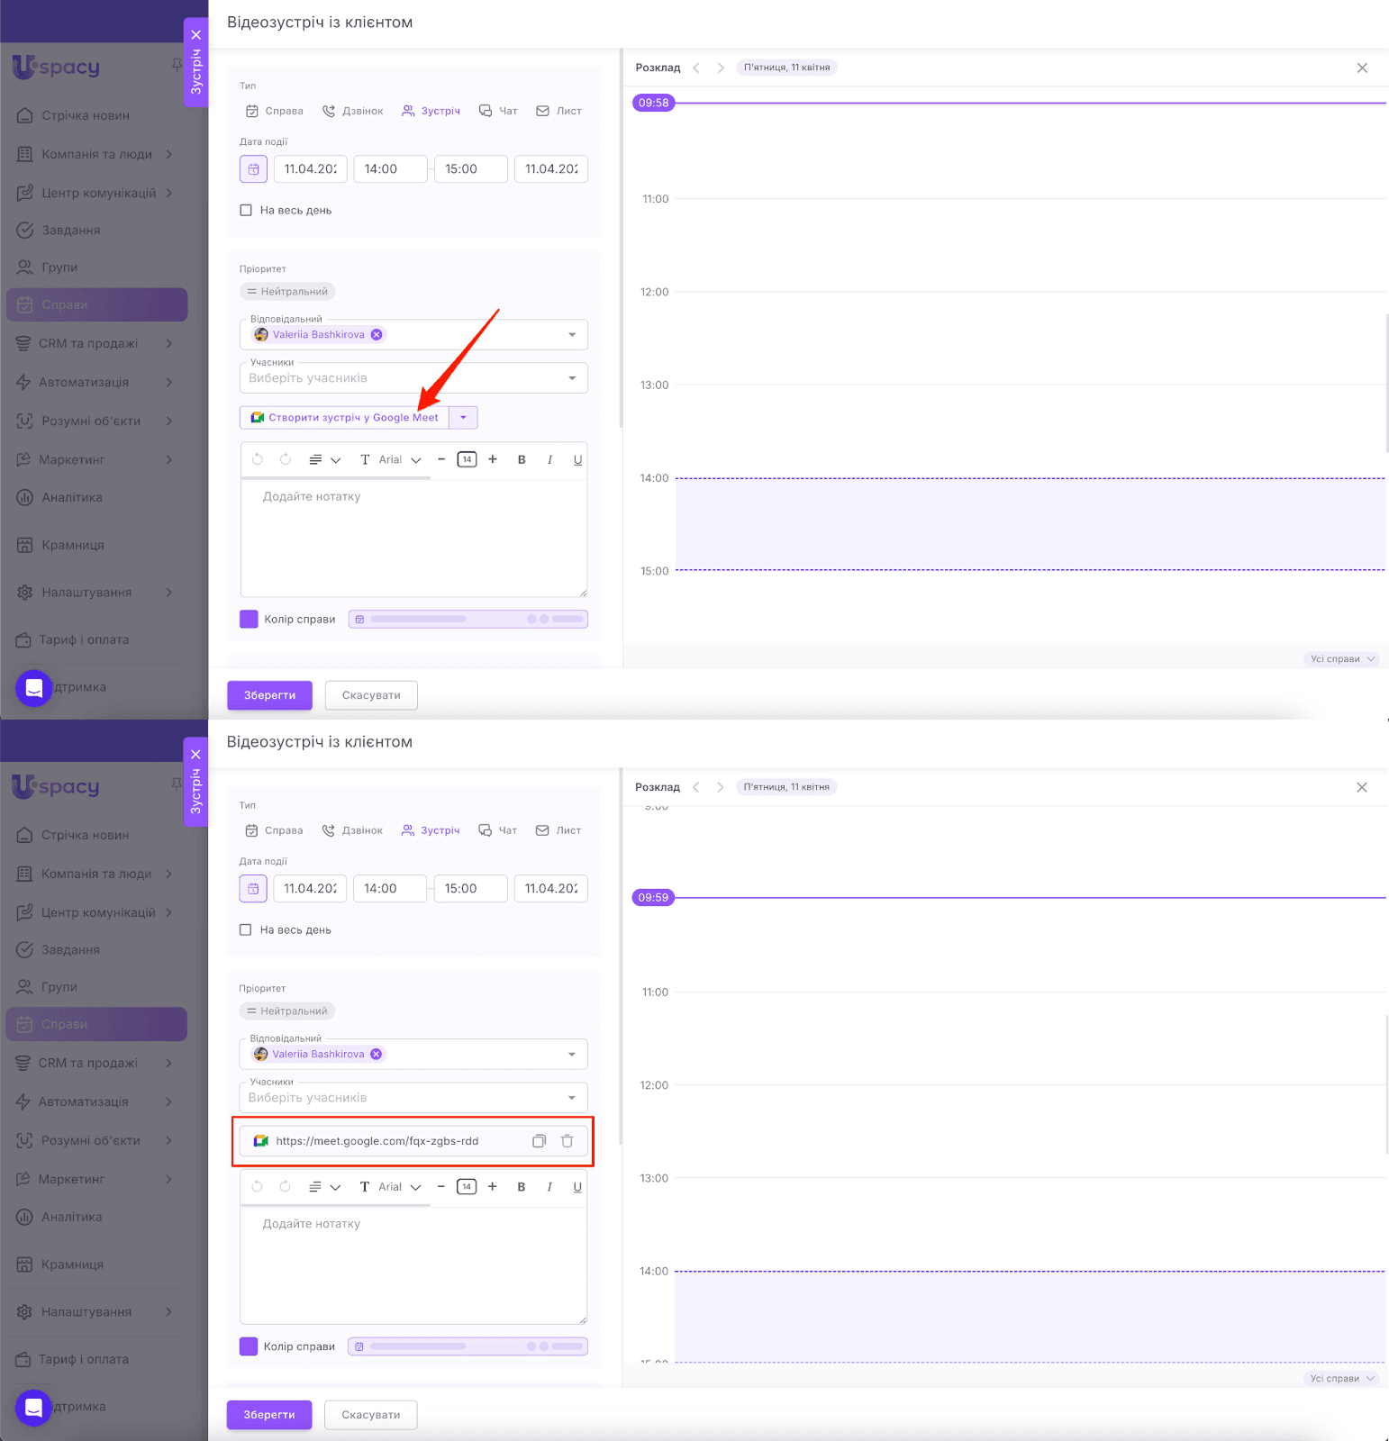Screen dimensions: 1389x1441
Task: Select the Чат type in the upper screenshot
Action: pos(498,112)
